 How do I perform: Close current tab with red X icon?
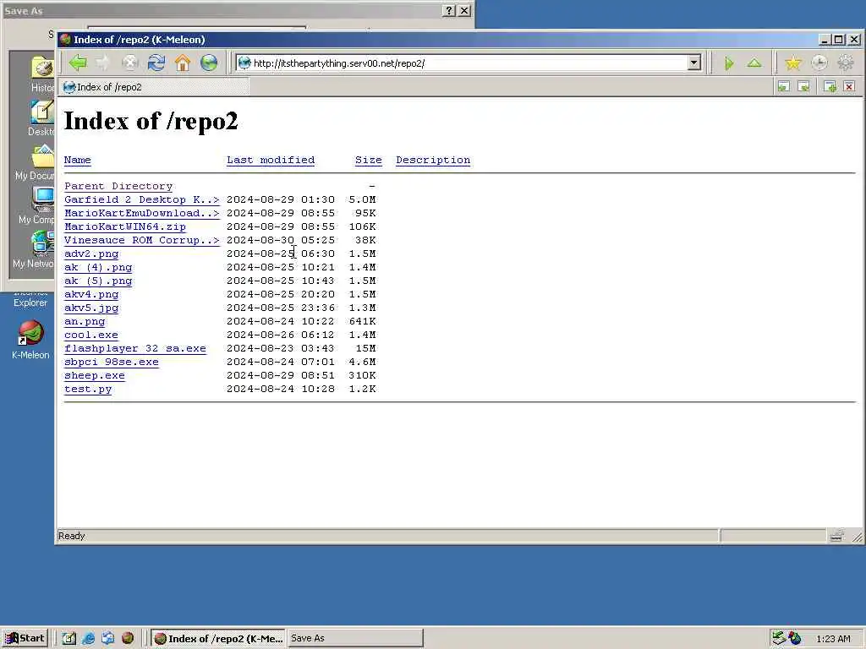coord(849,87)
